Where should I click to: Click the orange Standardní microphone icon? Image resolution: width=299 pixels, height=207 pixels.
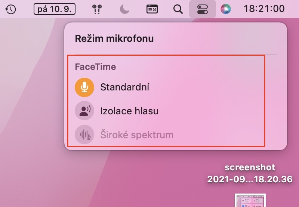coord(84,87)
